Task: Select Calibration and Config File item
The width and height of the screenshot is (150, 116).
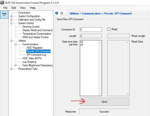Action: tap(32, 20)
